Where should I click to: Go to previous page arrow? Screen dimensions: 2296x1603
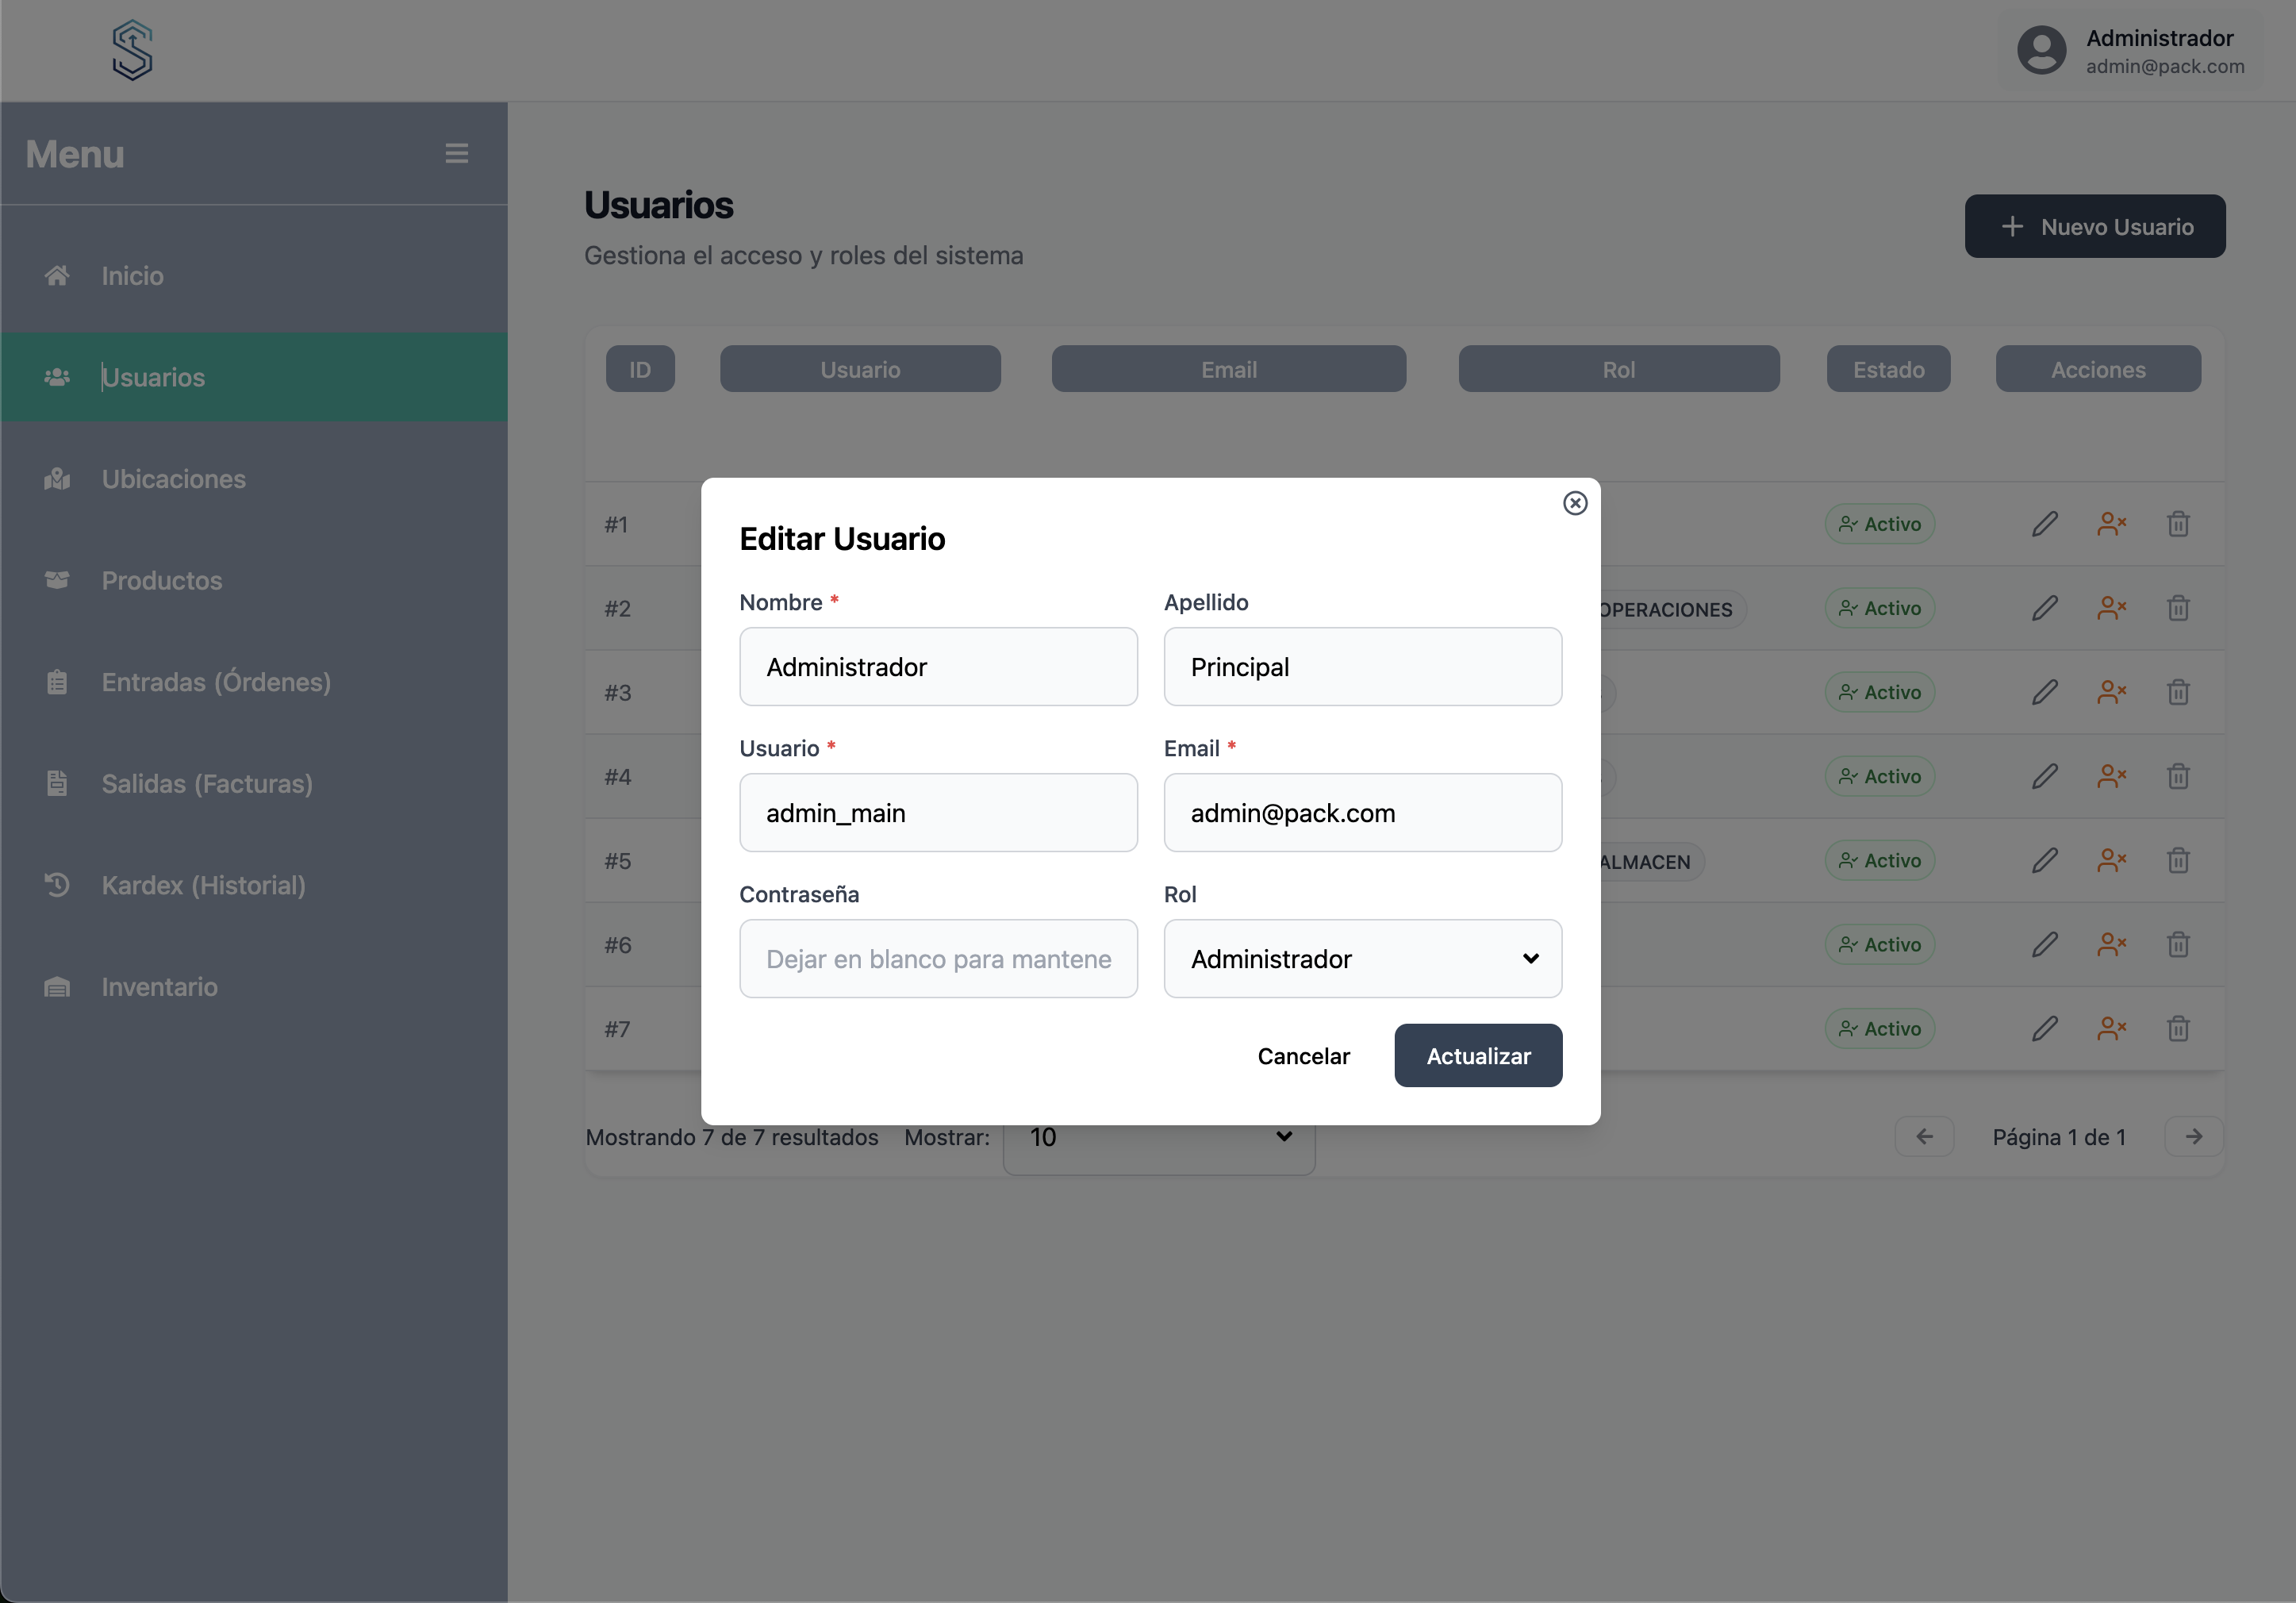(1924, 1137)
